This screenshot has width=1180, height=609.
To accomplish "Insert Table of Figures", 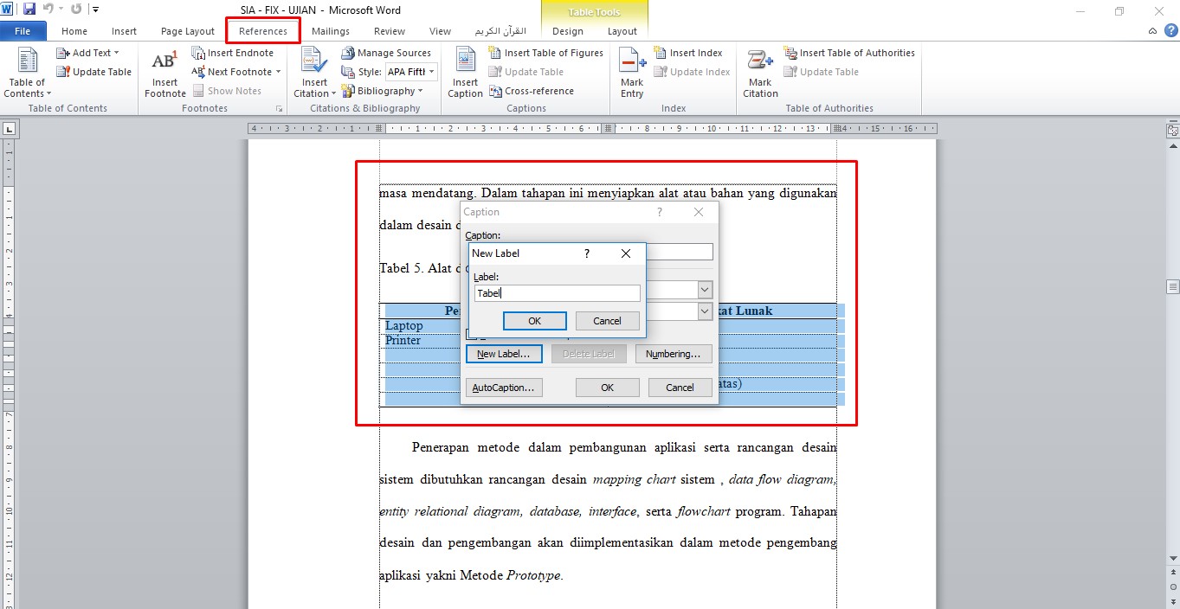I will pos(546,52).
